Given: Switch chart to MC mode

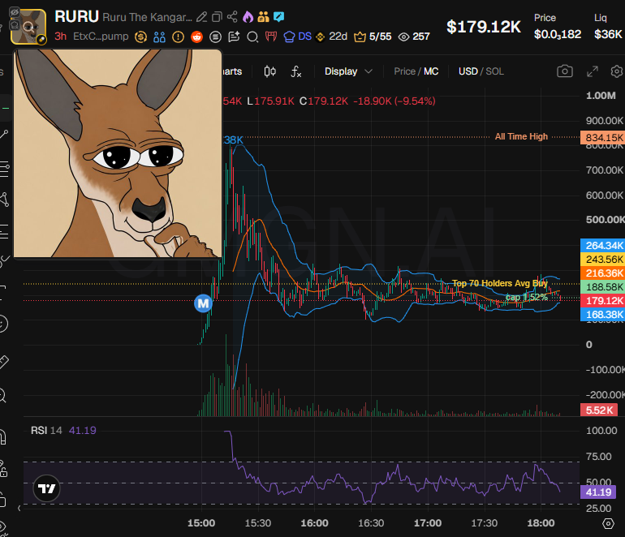Looking at the screenshot, I should coord(431,71).
